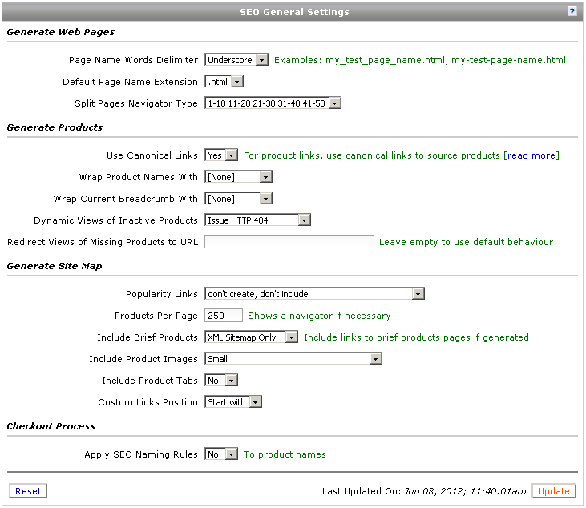This screenshot has width=586, height=508.
Task: Follow the read more link
Action: 531,155
